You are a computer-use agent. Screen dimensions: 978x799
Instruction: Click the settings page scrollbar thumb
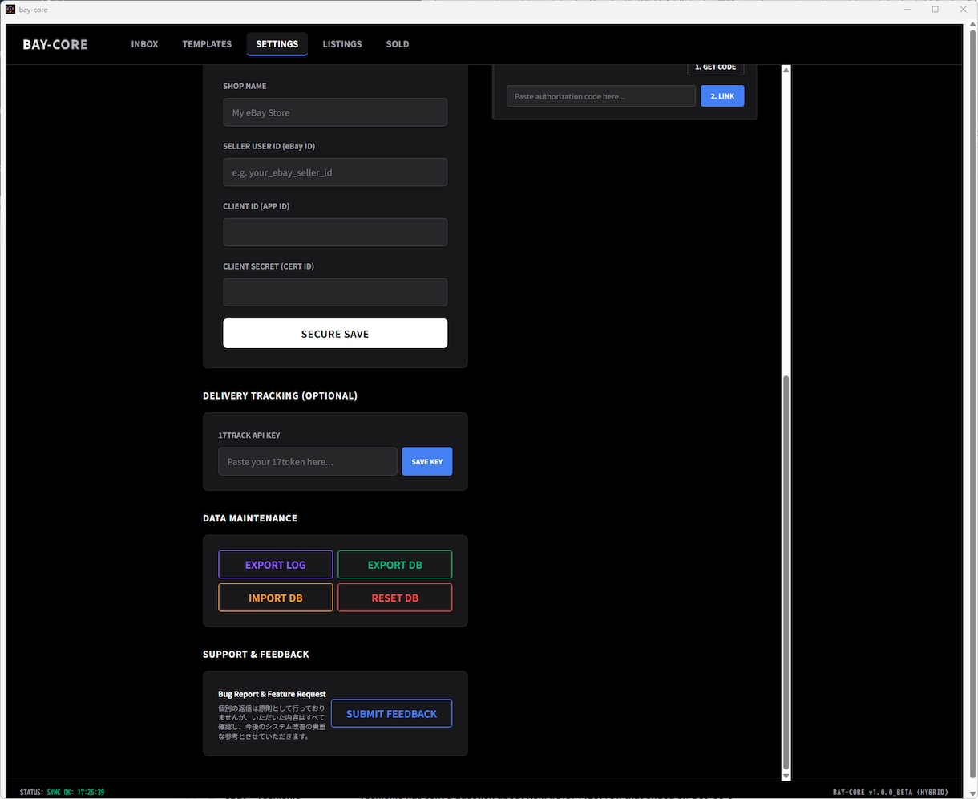[x=786, y=571]
